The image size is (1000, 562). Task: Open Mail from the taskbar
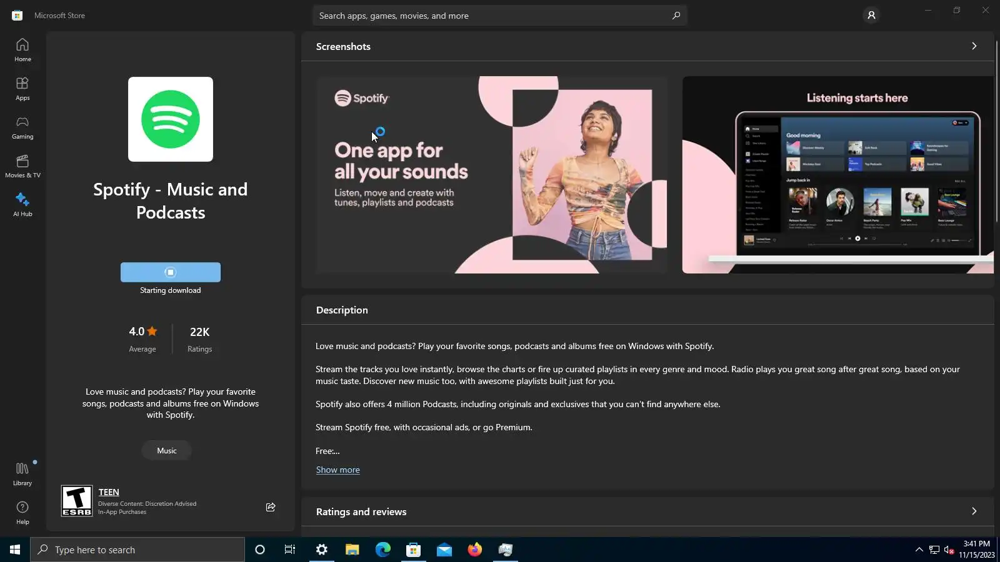click(x=444, y=550)
